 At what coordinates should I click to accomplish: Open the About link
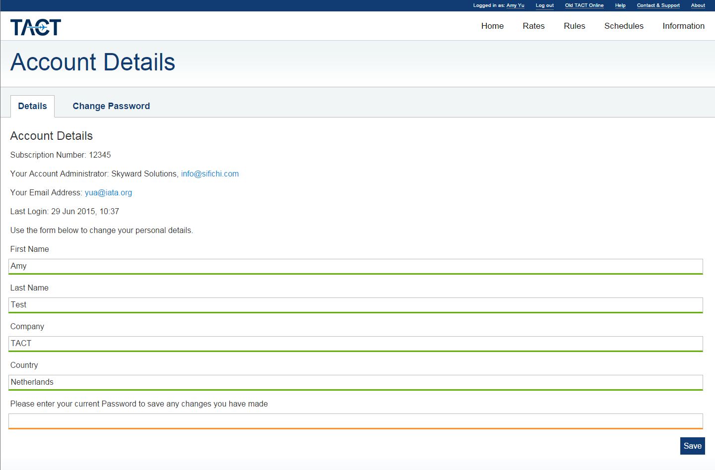coord(698,5)
